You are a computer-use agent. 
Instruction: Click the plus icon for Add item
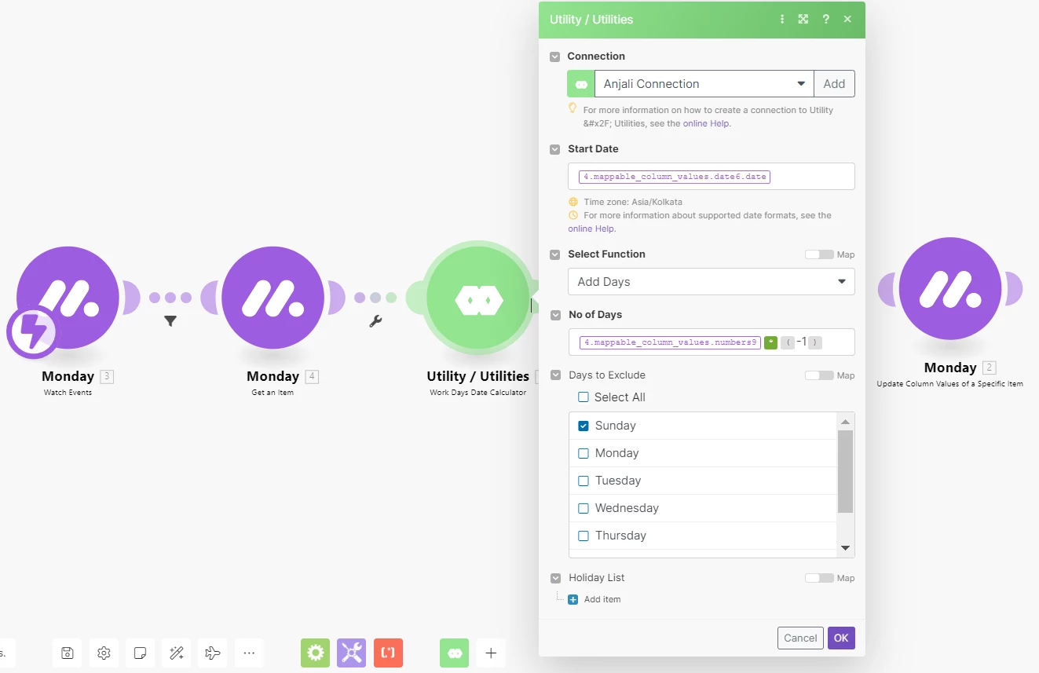573,599
